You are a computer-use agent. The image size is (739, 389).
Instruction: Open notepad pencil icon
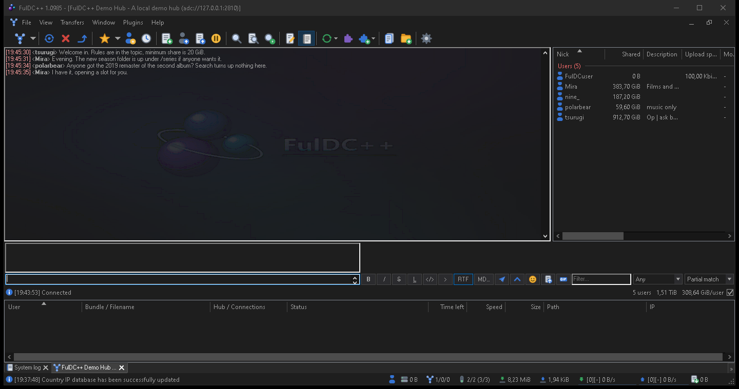290,38
